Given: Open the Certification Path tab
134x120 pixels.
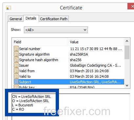Looking at the screenshot, I should pos(54,19).
